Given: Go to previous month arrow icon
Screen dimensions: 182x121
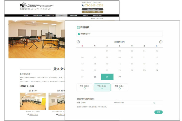Looking at the screenshot, I should coord(78,42).
